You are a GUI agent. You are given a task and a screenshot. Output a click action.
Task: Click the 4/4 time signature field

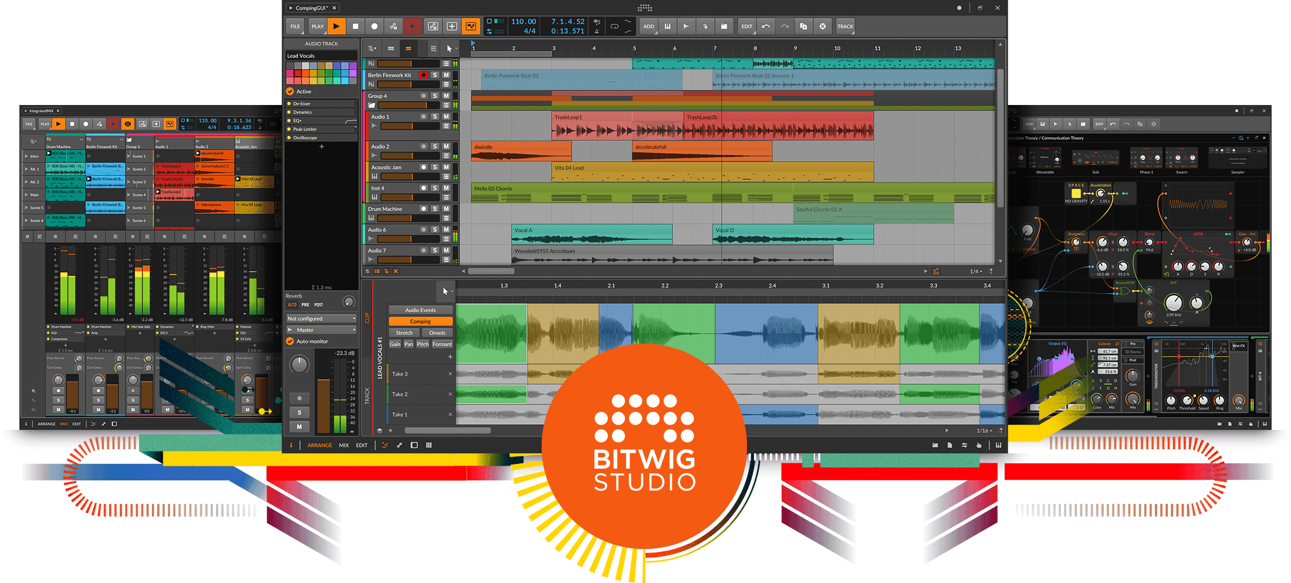click(x=529, y=31)
